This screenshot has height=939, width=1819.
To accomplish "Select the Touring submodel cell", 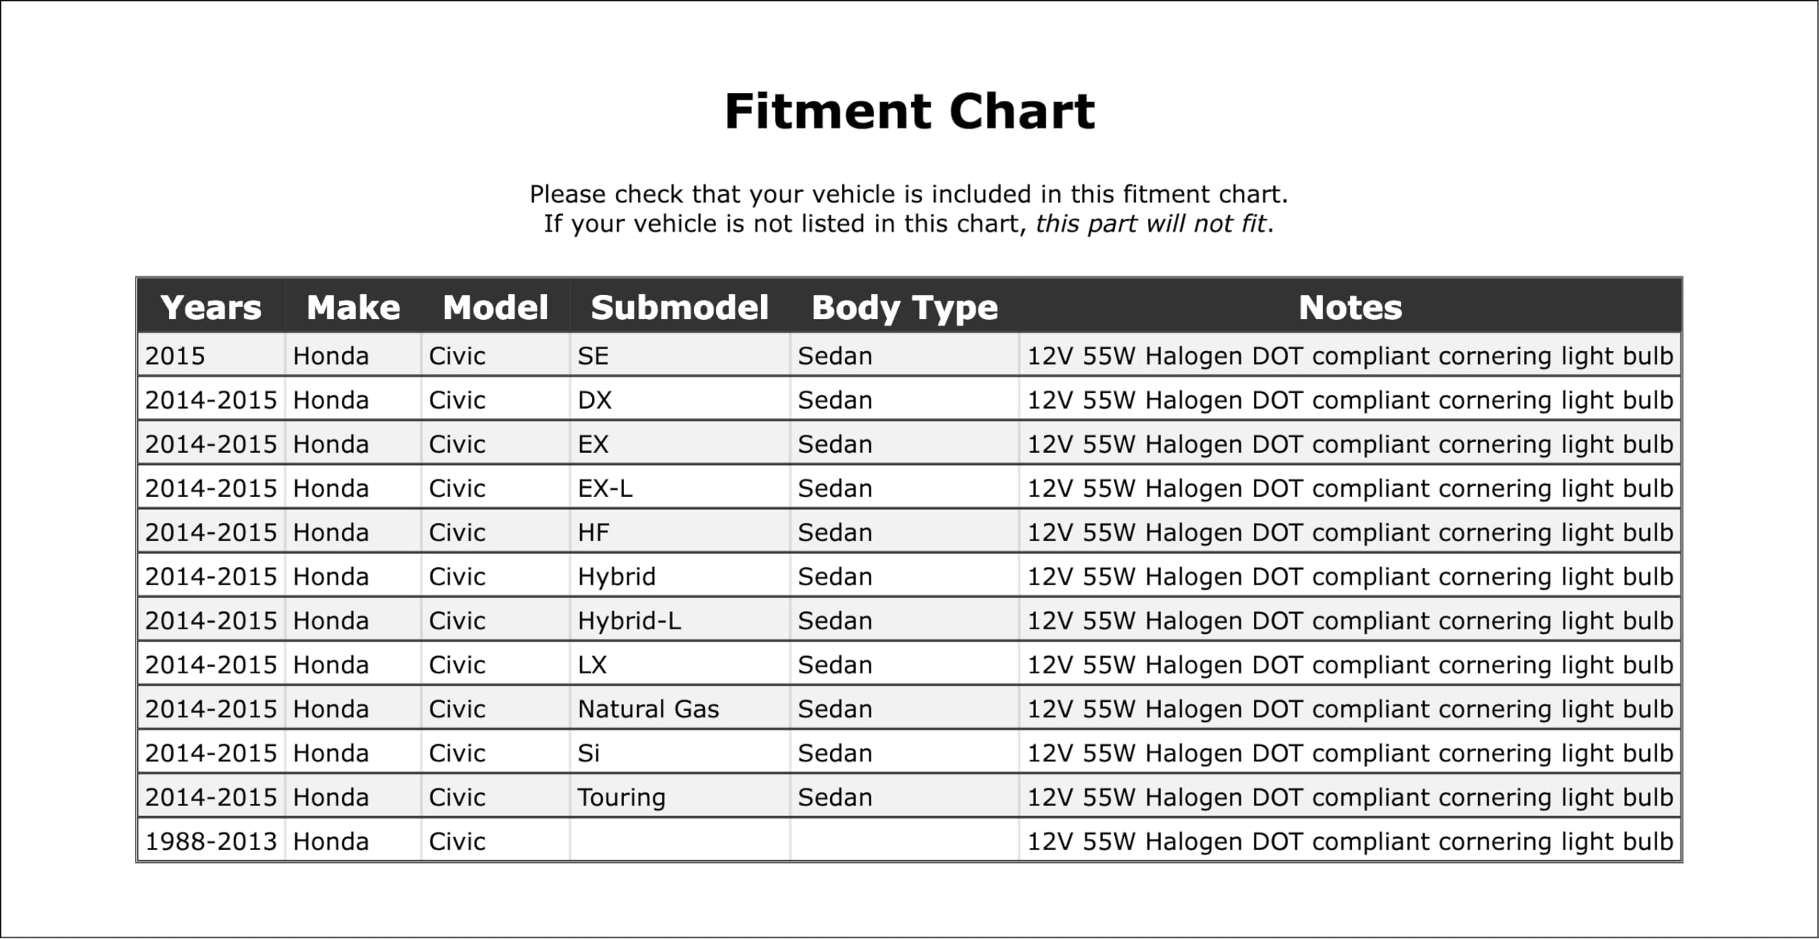I will tap(621, 797).
